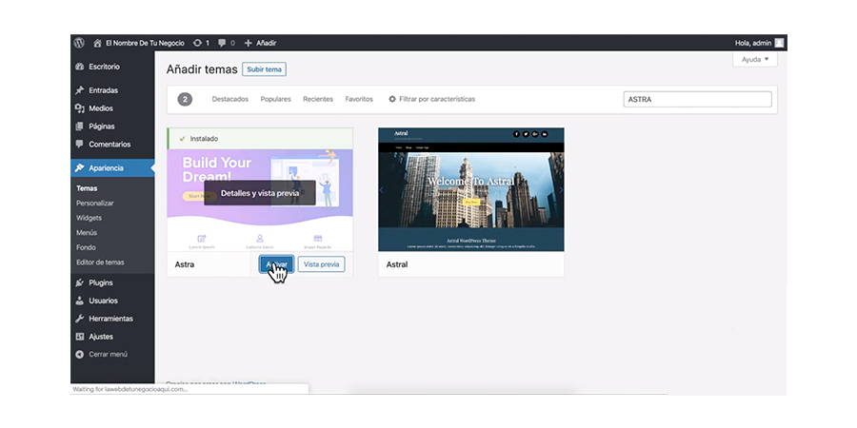Select the Temas submenu item

point(87,188)
